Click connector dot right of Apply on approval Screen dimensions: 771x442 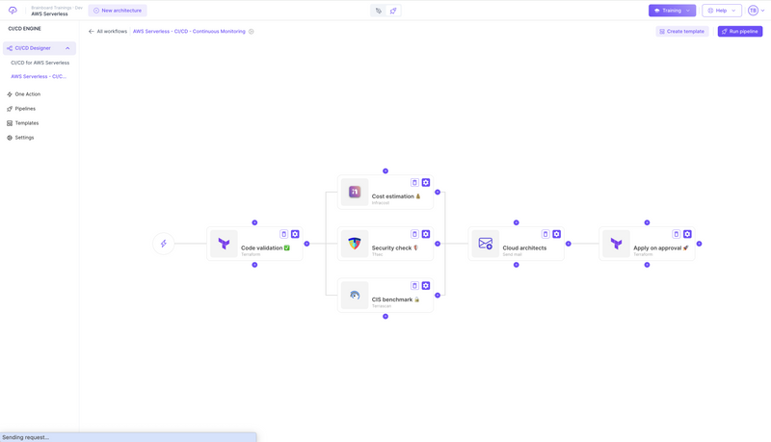point(700,244)
